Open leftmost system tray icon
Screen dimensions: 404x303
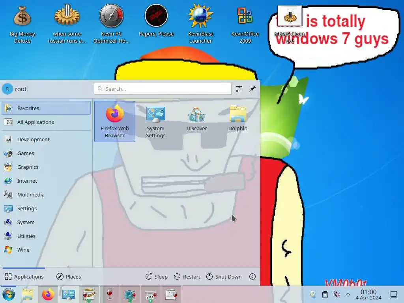[x=313, y=294]
